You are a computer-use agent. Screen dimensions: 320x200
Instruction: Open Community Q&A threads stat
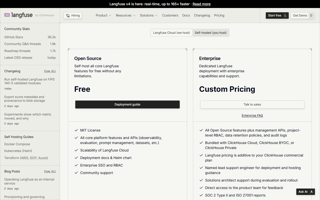coord(30,44)
